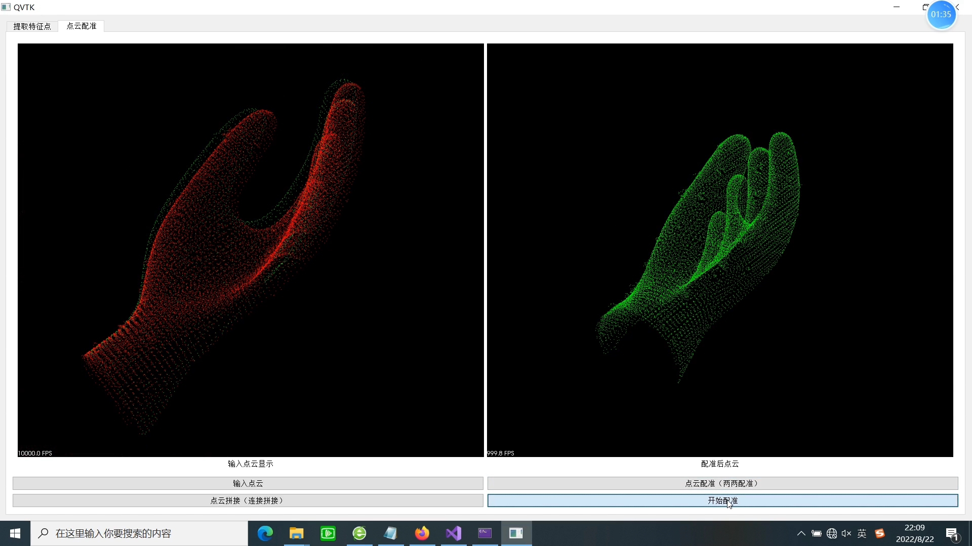Open the console window taskbar icon
The width and height of the screenshot is (972, 546).
click(x=485, y=533)
